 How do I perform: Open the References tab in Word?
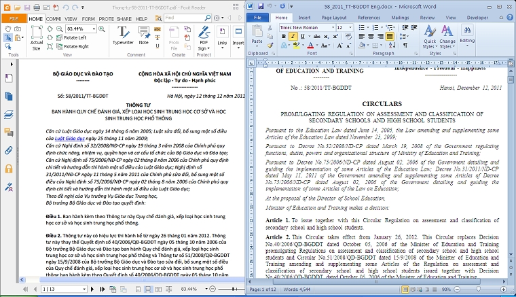(369, 18)
